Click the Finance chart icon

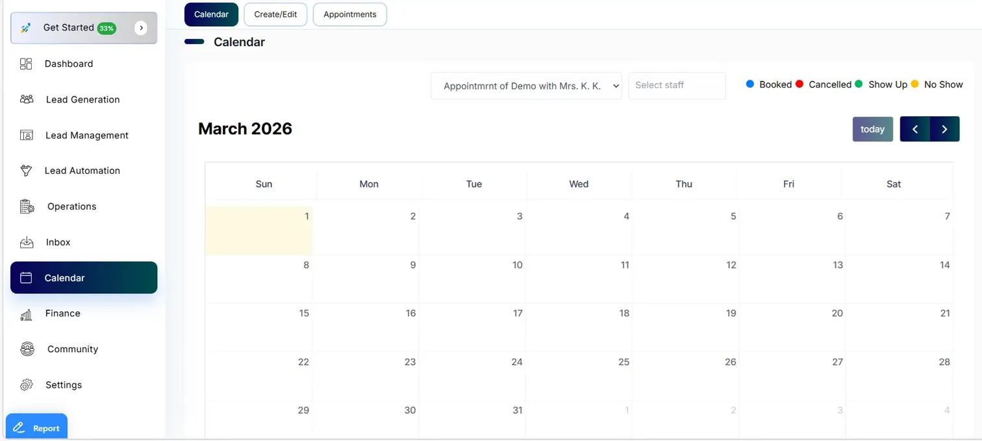(27, 315)
